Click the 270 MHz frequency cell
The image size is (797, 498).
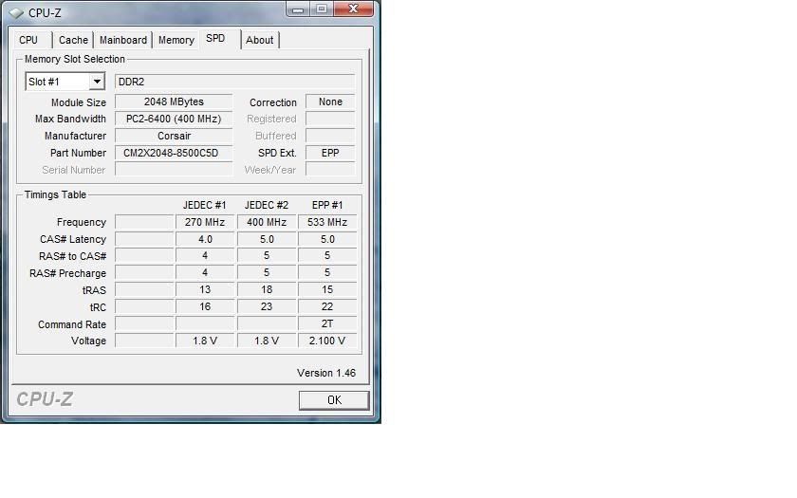[205, 222]
